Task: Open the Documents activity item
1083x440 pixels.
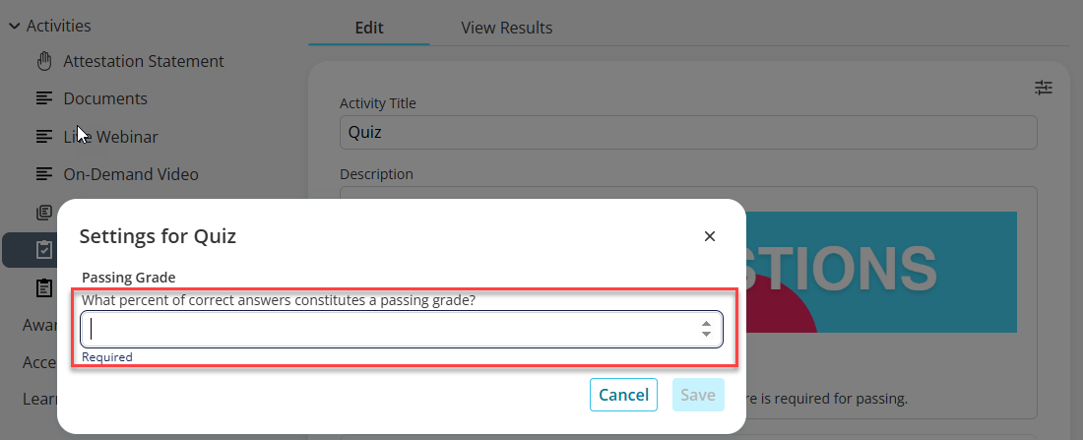Action: tap(105, 98)
